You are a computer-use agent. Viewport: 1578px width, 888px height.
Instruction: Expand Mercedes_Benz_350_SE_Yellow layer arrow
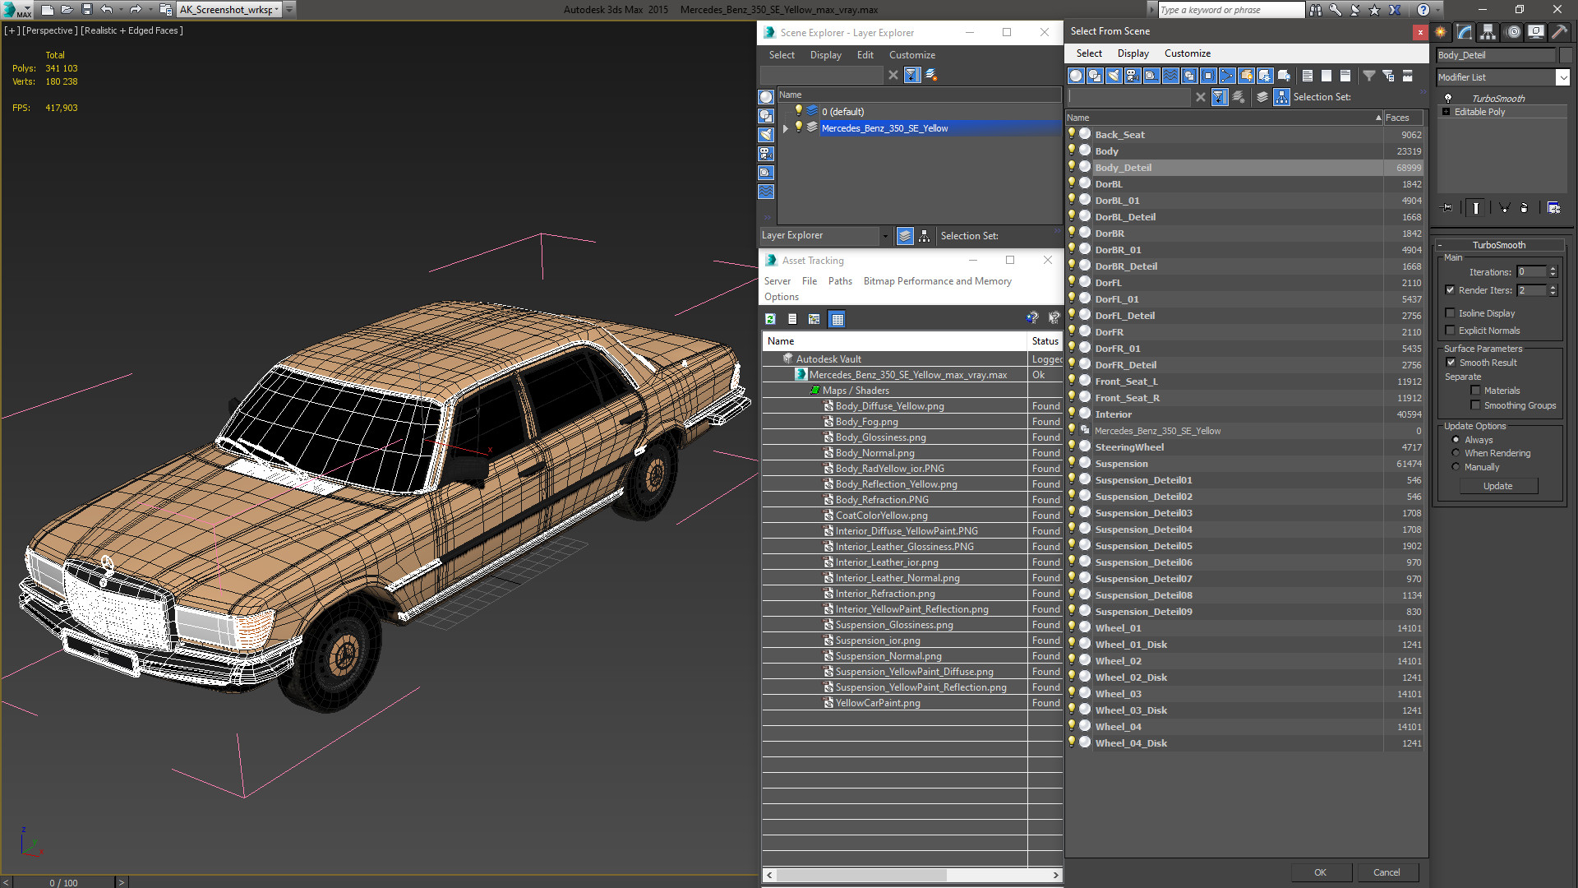[x=786, y=128]
